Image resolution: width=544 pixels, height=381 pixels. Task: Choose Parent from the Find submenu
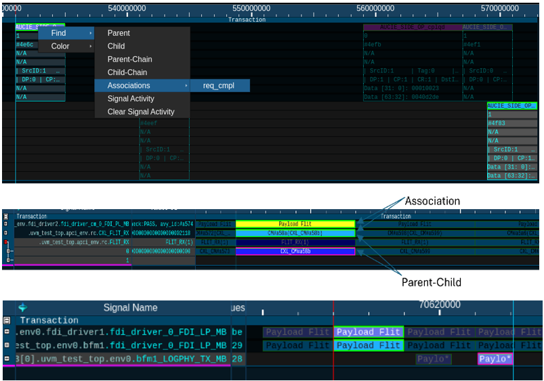click(x=142, y=33)
